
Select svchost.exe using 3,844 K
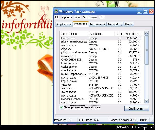[101, 88]
